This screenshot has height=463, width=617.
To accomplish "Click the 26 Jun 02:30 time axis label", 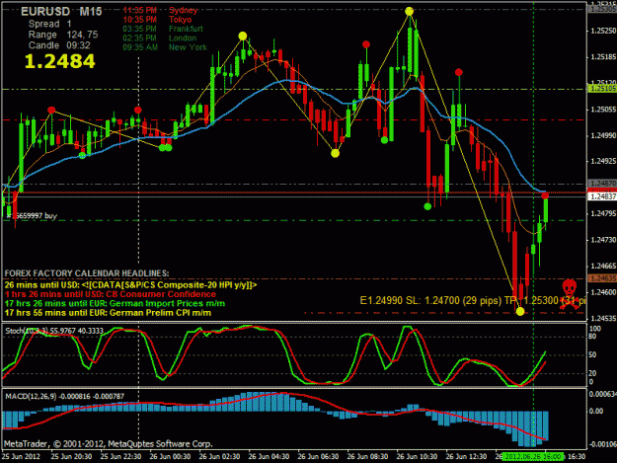I will 219,457.
